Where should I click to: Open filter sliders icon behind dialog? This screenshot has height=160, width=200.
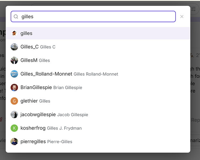[x=193, y=9]
